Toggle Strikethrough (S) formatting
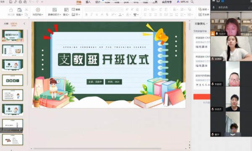The height and width of the screenshot is (151, 252). point(107,15)
